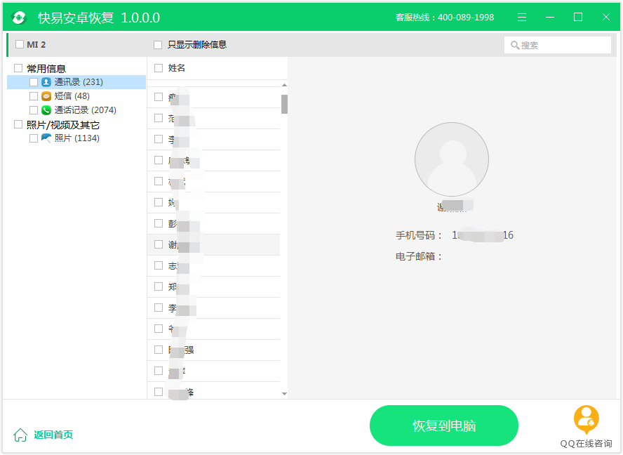Image resolution: width=623 pixels, height=455 pixels.
Task: Select 短信 (48) in the tree
Action: [x=72, y=96]
